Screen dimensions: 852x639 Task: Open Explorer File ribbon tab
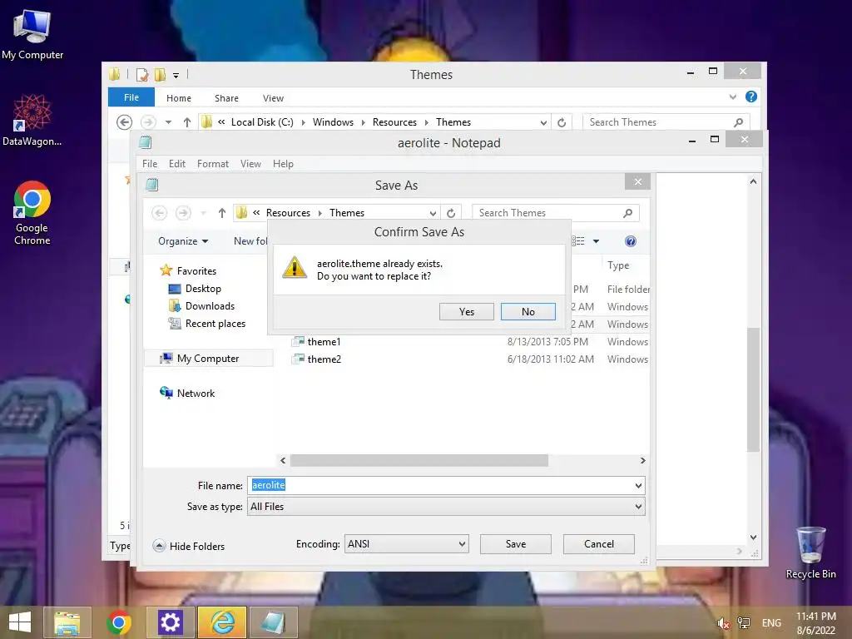click(x=131, y=97)
